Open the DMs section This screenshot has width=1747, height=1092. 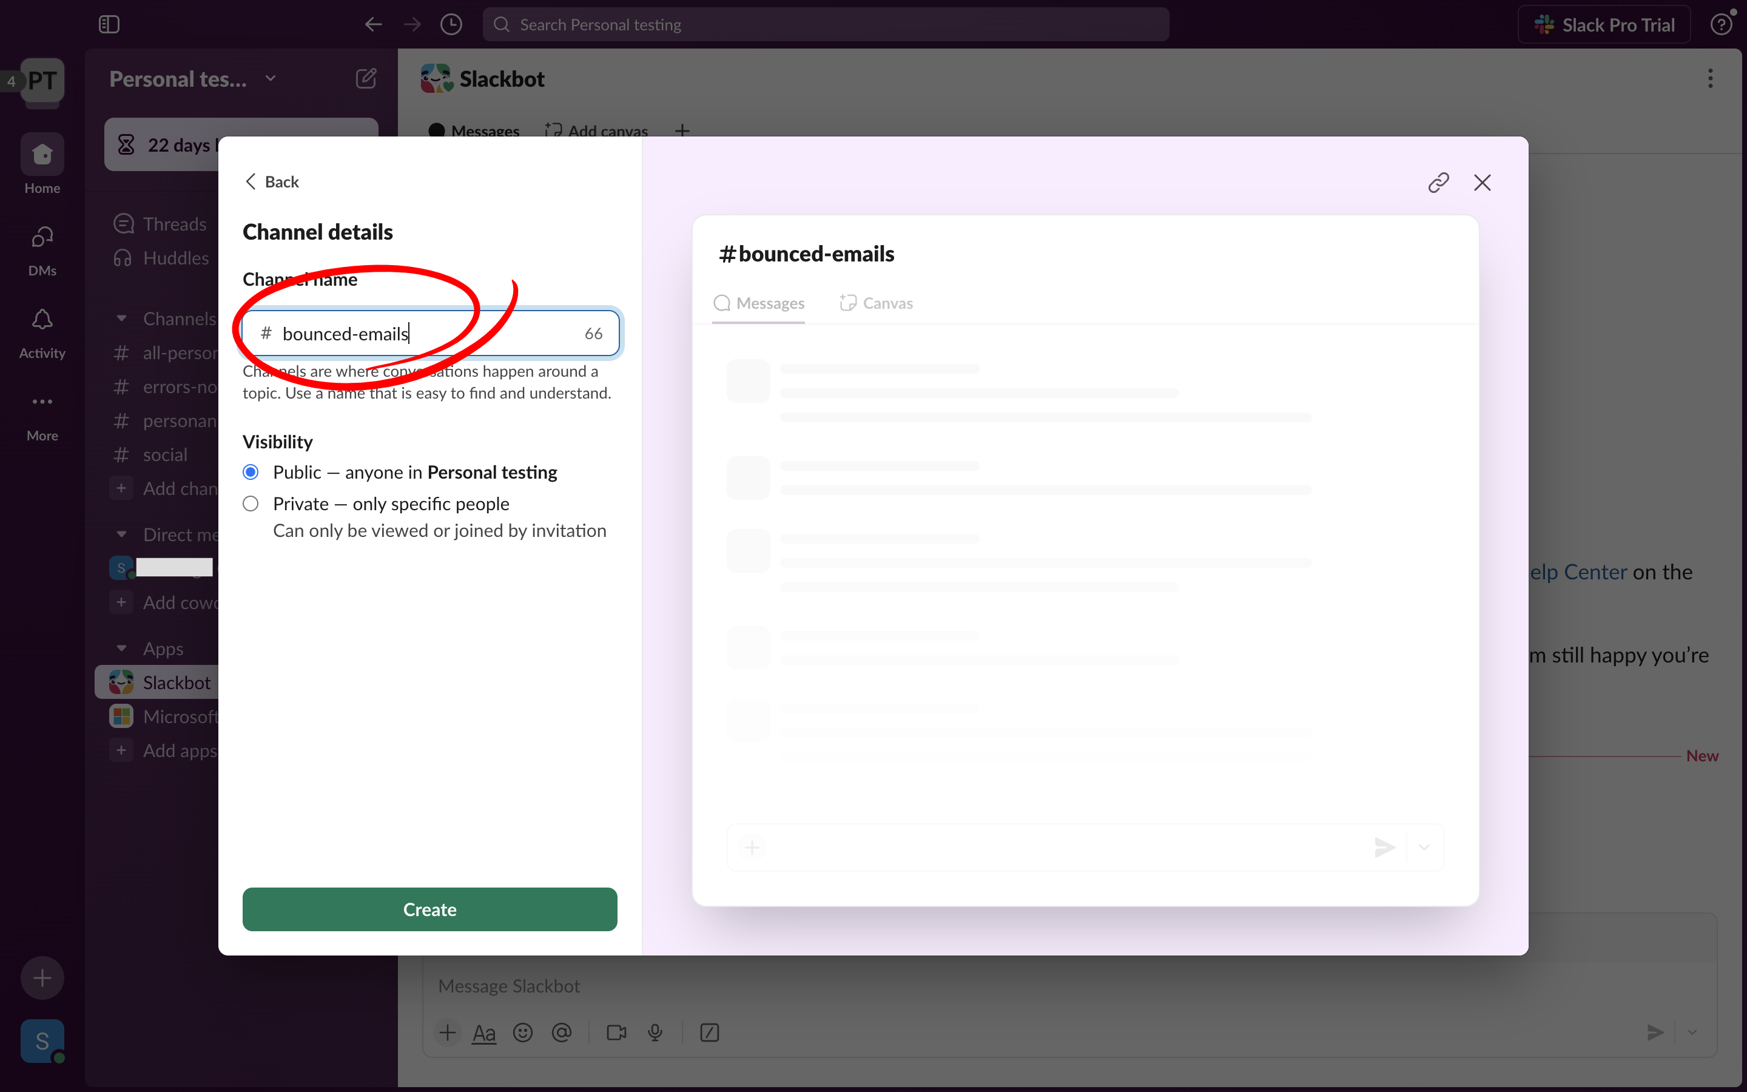41,246
